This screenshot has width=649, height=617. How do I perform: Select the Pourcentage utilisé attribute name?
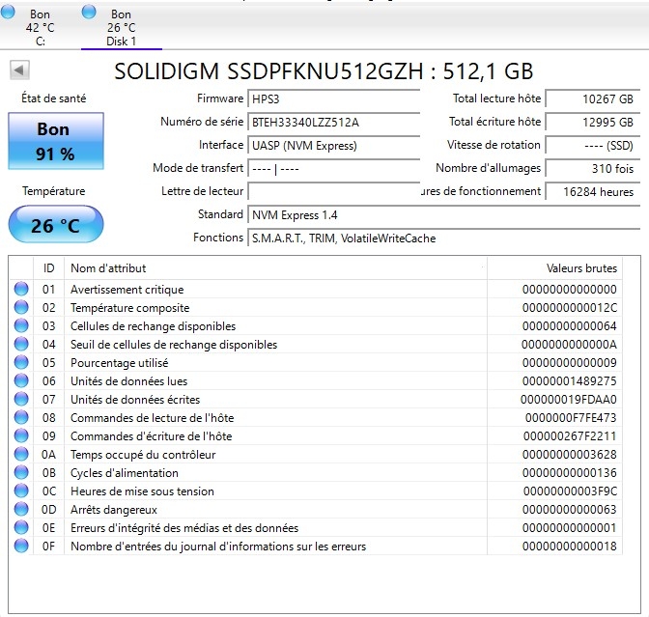(x=119, y=363)
